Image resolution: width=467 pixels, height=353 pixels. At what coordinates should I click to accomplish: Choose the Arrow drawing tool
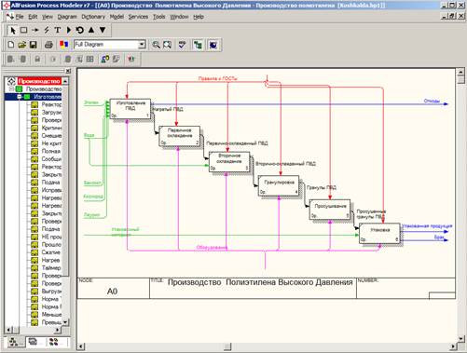(35, 30)
